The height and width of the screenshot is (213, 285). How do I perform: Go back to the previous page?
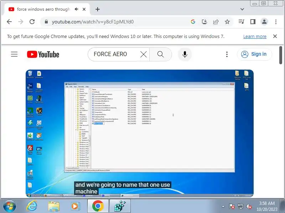click(9, 22)
